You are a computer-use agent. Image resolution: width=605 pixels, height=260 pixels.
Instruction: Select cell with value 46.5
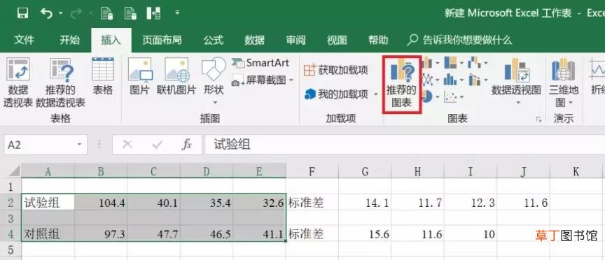[x=207, y=233]
